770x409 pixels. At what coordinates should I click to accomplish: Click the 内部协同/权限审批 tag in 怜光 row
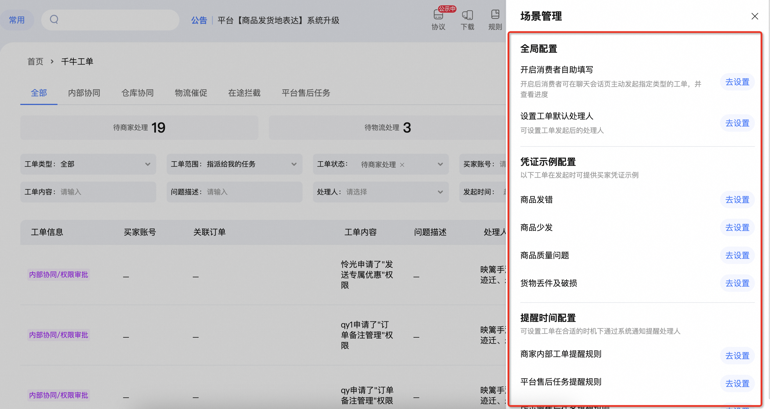tap(59, 275)
